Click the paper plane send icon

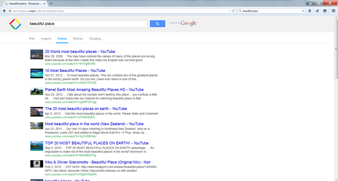(x=317, y=11)
